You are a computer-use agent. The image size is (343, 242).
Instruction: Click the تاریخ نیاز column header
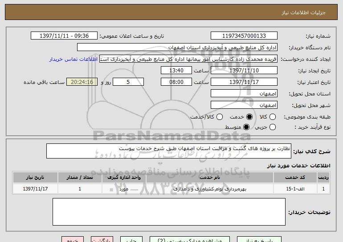[x=35, y=178]
